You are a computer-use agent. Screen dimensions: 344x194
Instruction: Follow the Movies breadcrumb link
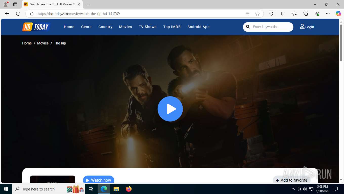[x=43, y=43]
